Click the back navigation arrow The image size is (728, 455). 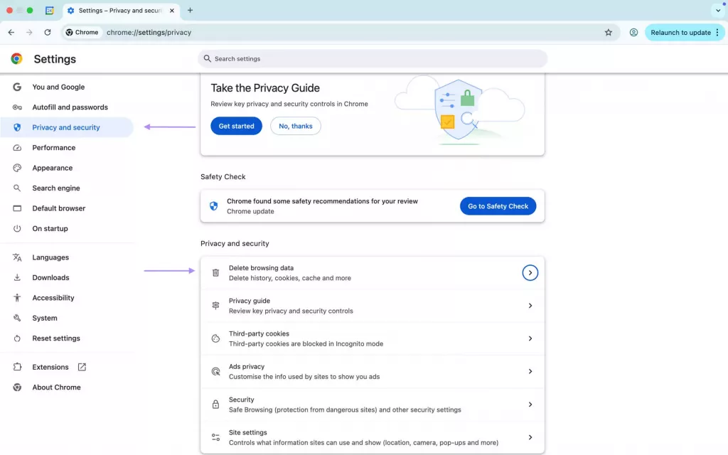click(11, 33)
